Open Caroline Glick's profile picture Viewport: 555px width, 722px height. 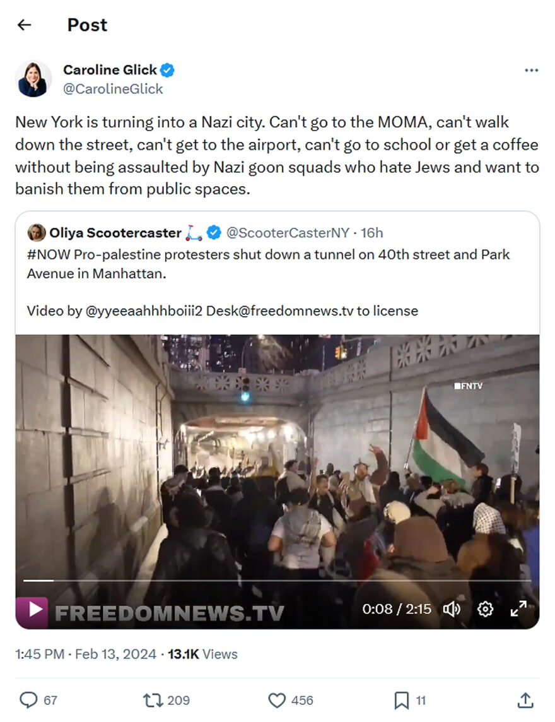click(x=33, y=79)
